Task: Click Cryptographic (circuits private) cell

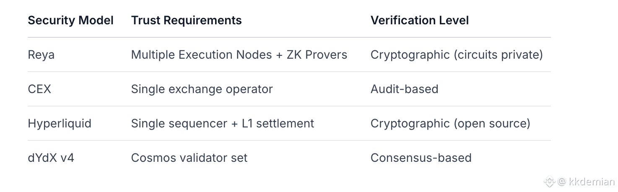Action: [x=457, y=54]
